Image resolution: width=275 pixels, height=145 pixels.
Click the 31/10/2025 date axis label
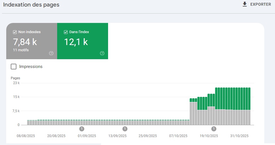(240, 136)
